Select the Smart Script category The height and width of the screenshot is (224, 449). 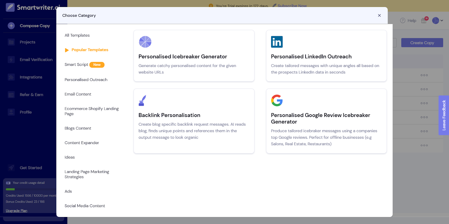pos(76,64)
